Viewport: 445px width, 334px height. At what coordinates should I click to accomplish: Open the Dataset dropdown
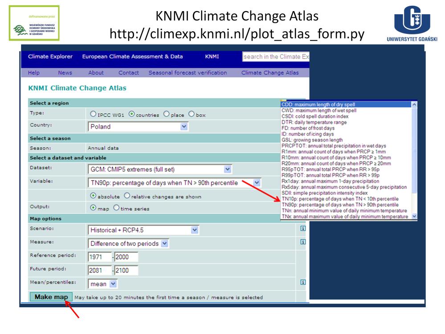point(160,169)
